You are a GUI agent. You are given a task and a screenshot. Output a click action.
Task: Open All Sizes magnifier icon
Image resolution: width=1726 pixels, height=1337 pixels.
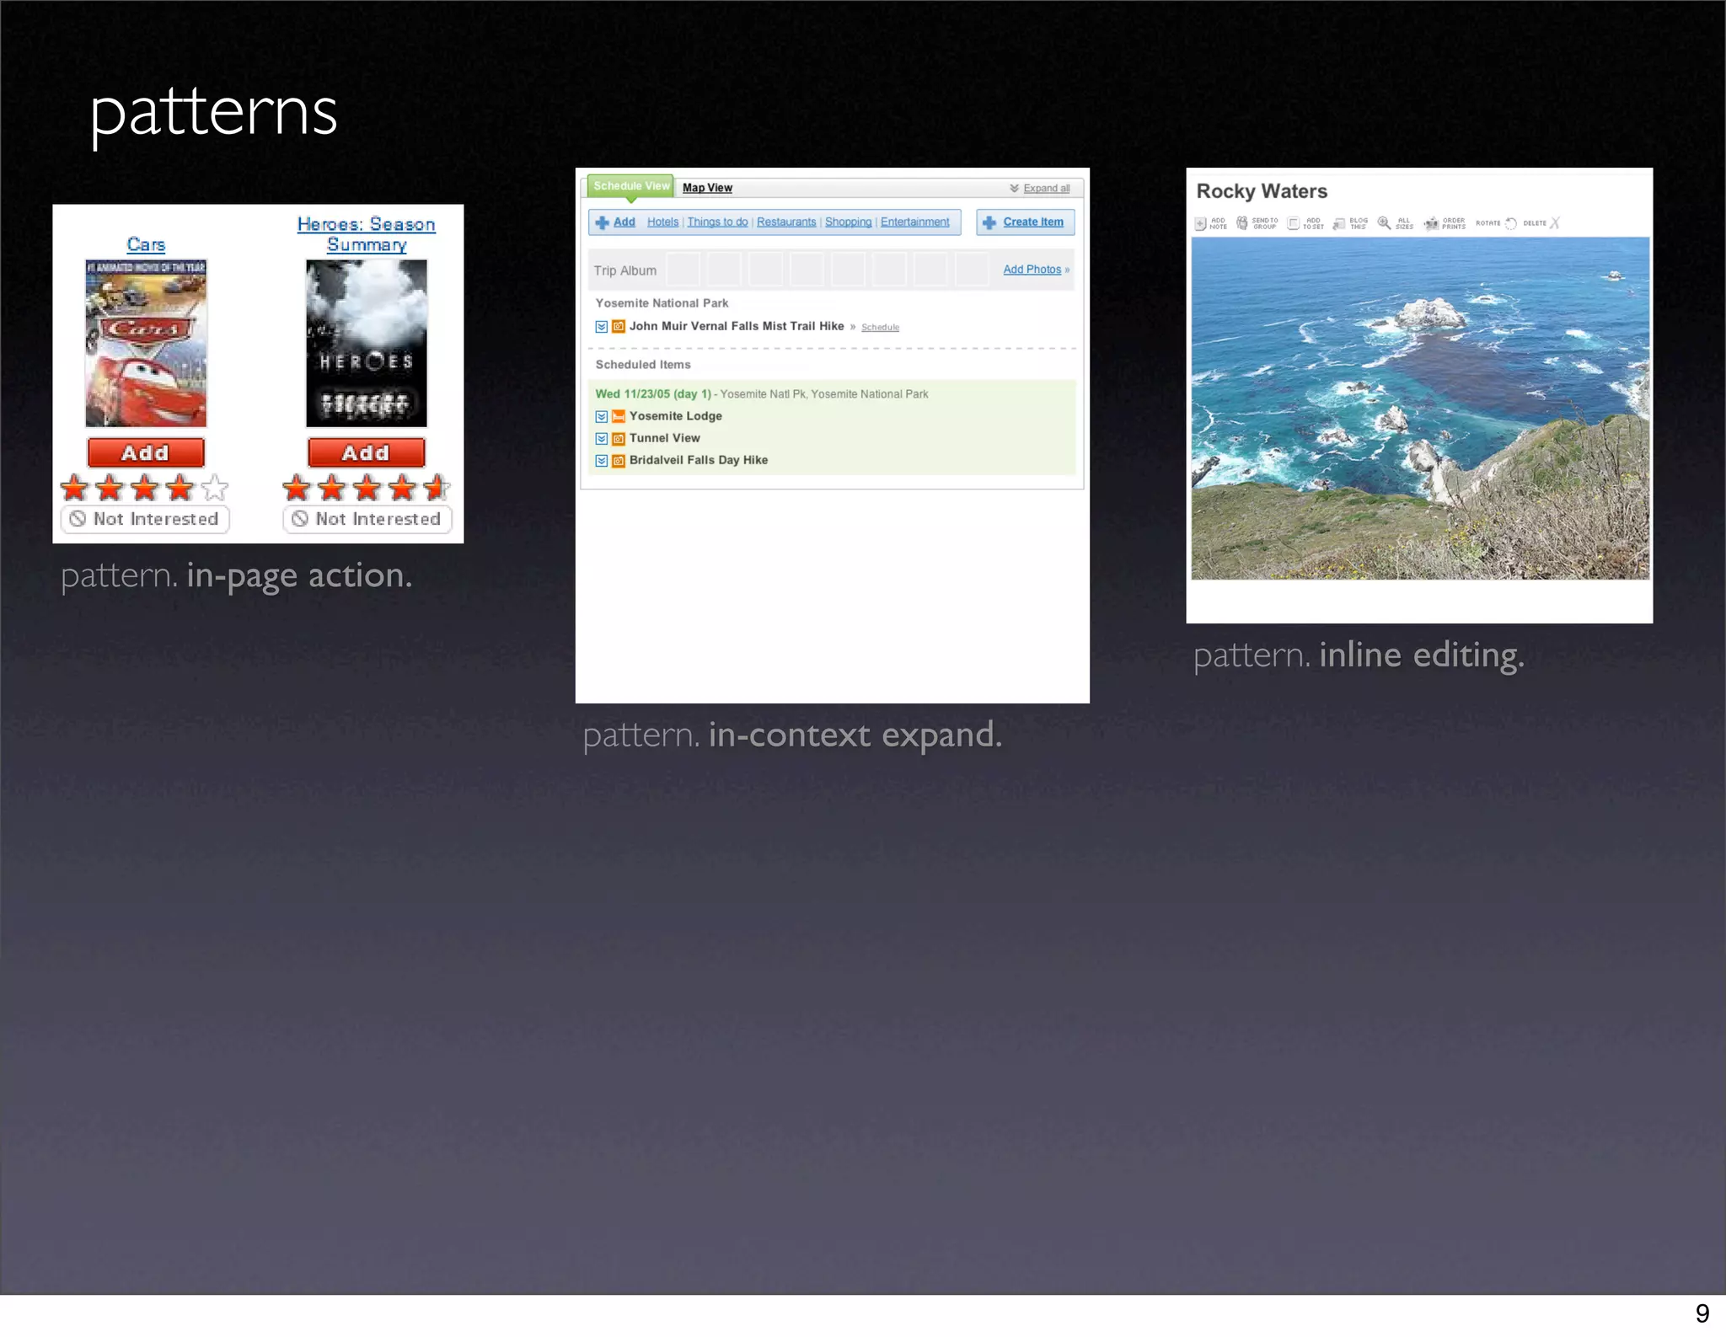click(1384, 223)
